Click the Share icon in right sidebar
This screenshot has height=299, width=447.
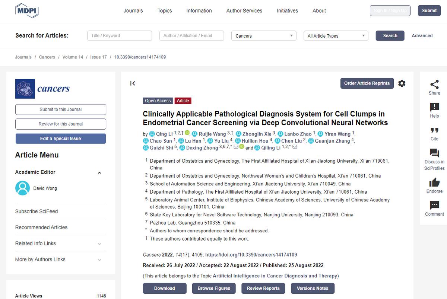point(434,85)
